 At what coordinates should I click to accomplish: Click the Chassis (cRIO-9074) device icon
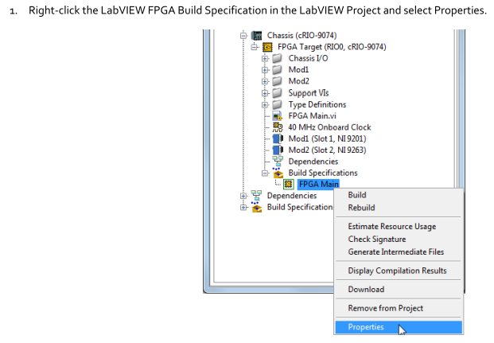coord(256,35)
